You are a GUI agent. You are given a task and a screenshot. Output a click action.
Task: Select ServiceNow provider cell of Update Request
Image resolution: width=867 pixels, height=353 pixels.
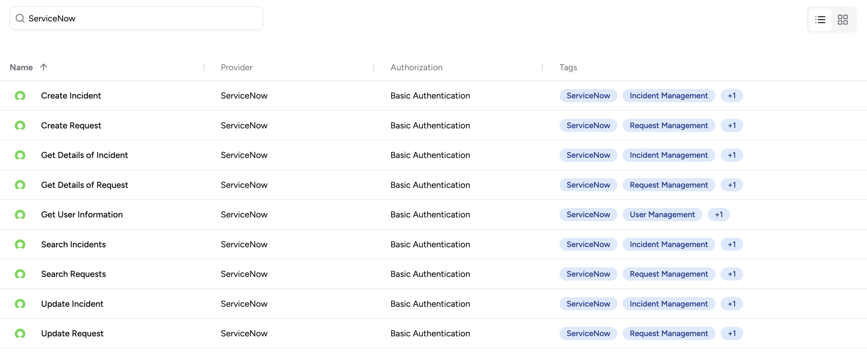244,333
